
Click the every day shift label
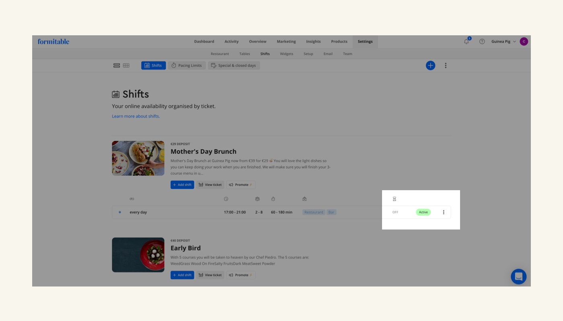pyautogui.click(x=138, y=212)
